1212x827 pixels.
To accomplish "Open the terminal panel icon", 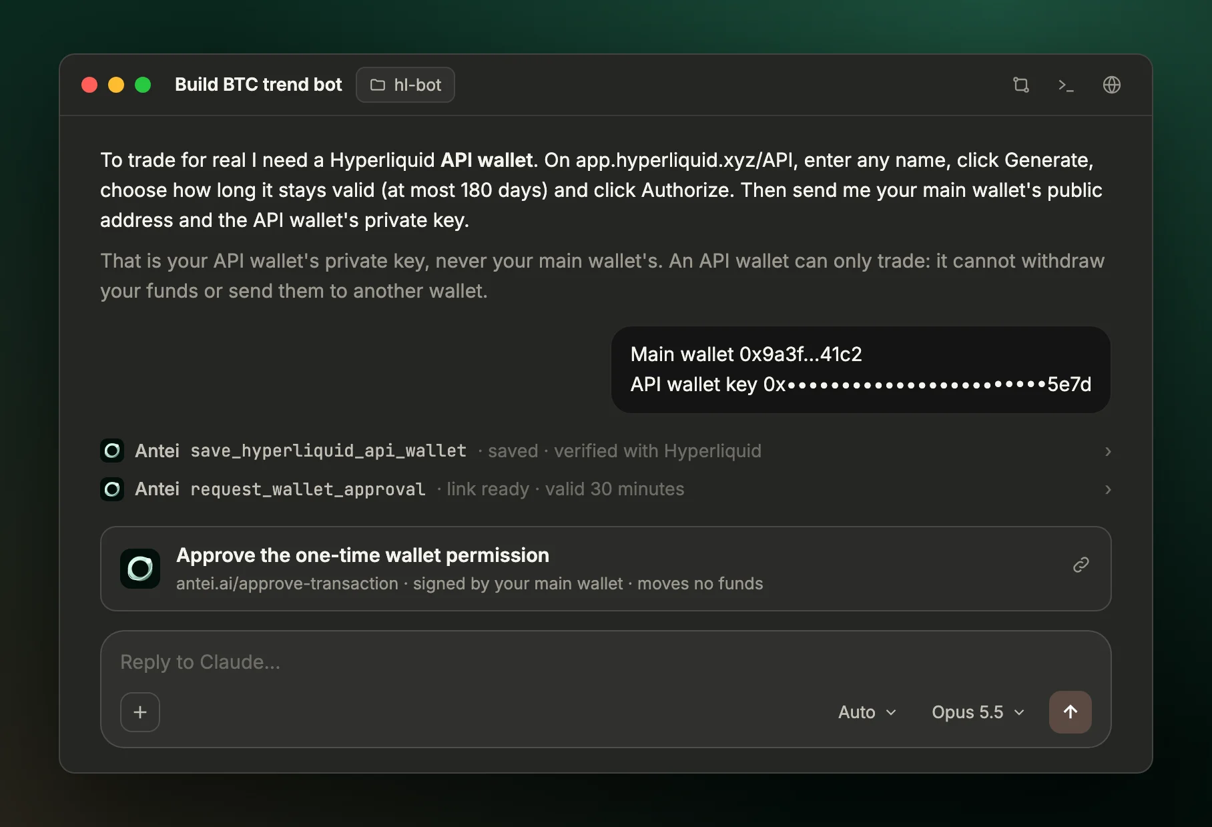I will pyautogui.click(x=1066, y=85).
